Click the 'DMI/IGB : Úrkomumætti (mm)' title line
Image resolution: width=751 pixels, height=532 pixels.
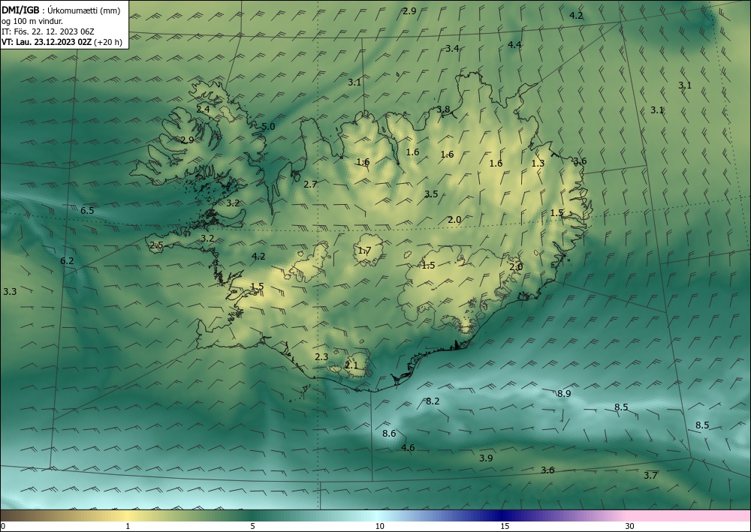coord(61,10)
